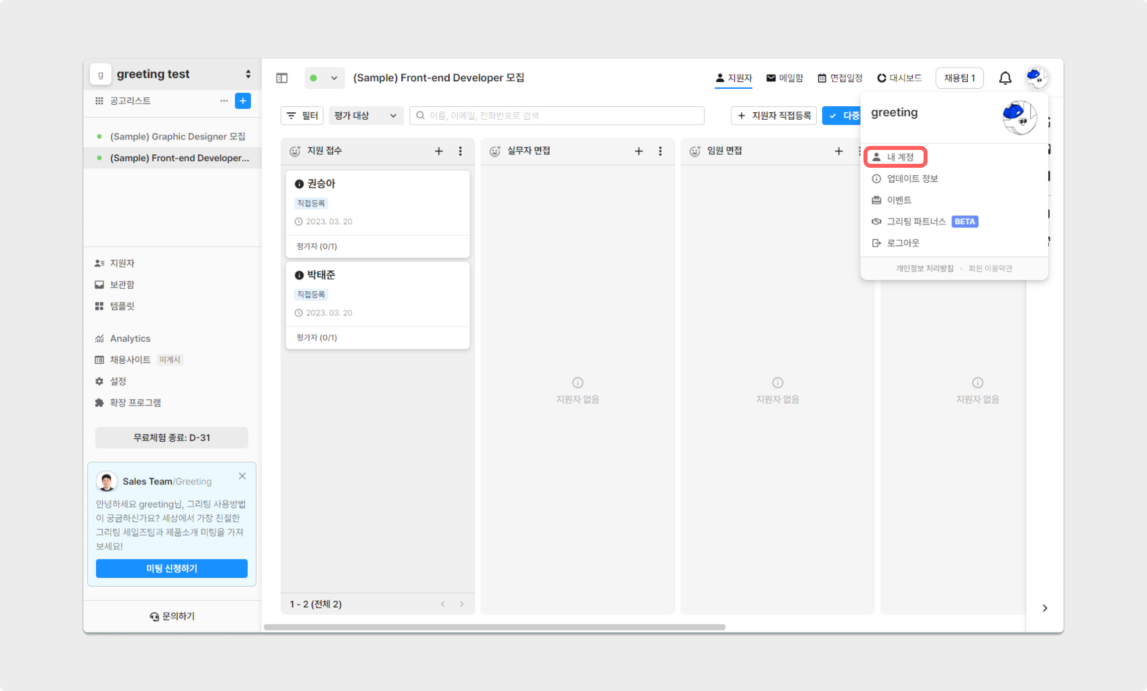This screenshot has height=691, width=1147.
Task: Click the info icon next to 권승아
Action: click(299, 184)
